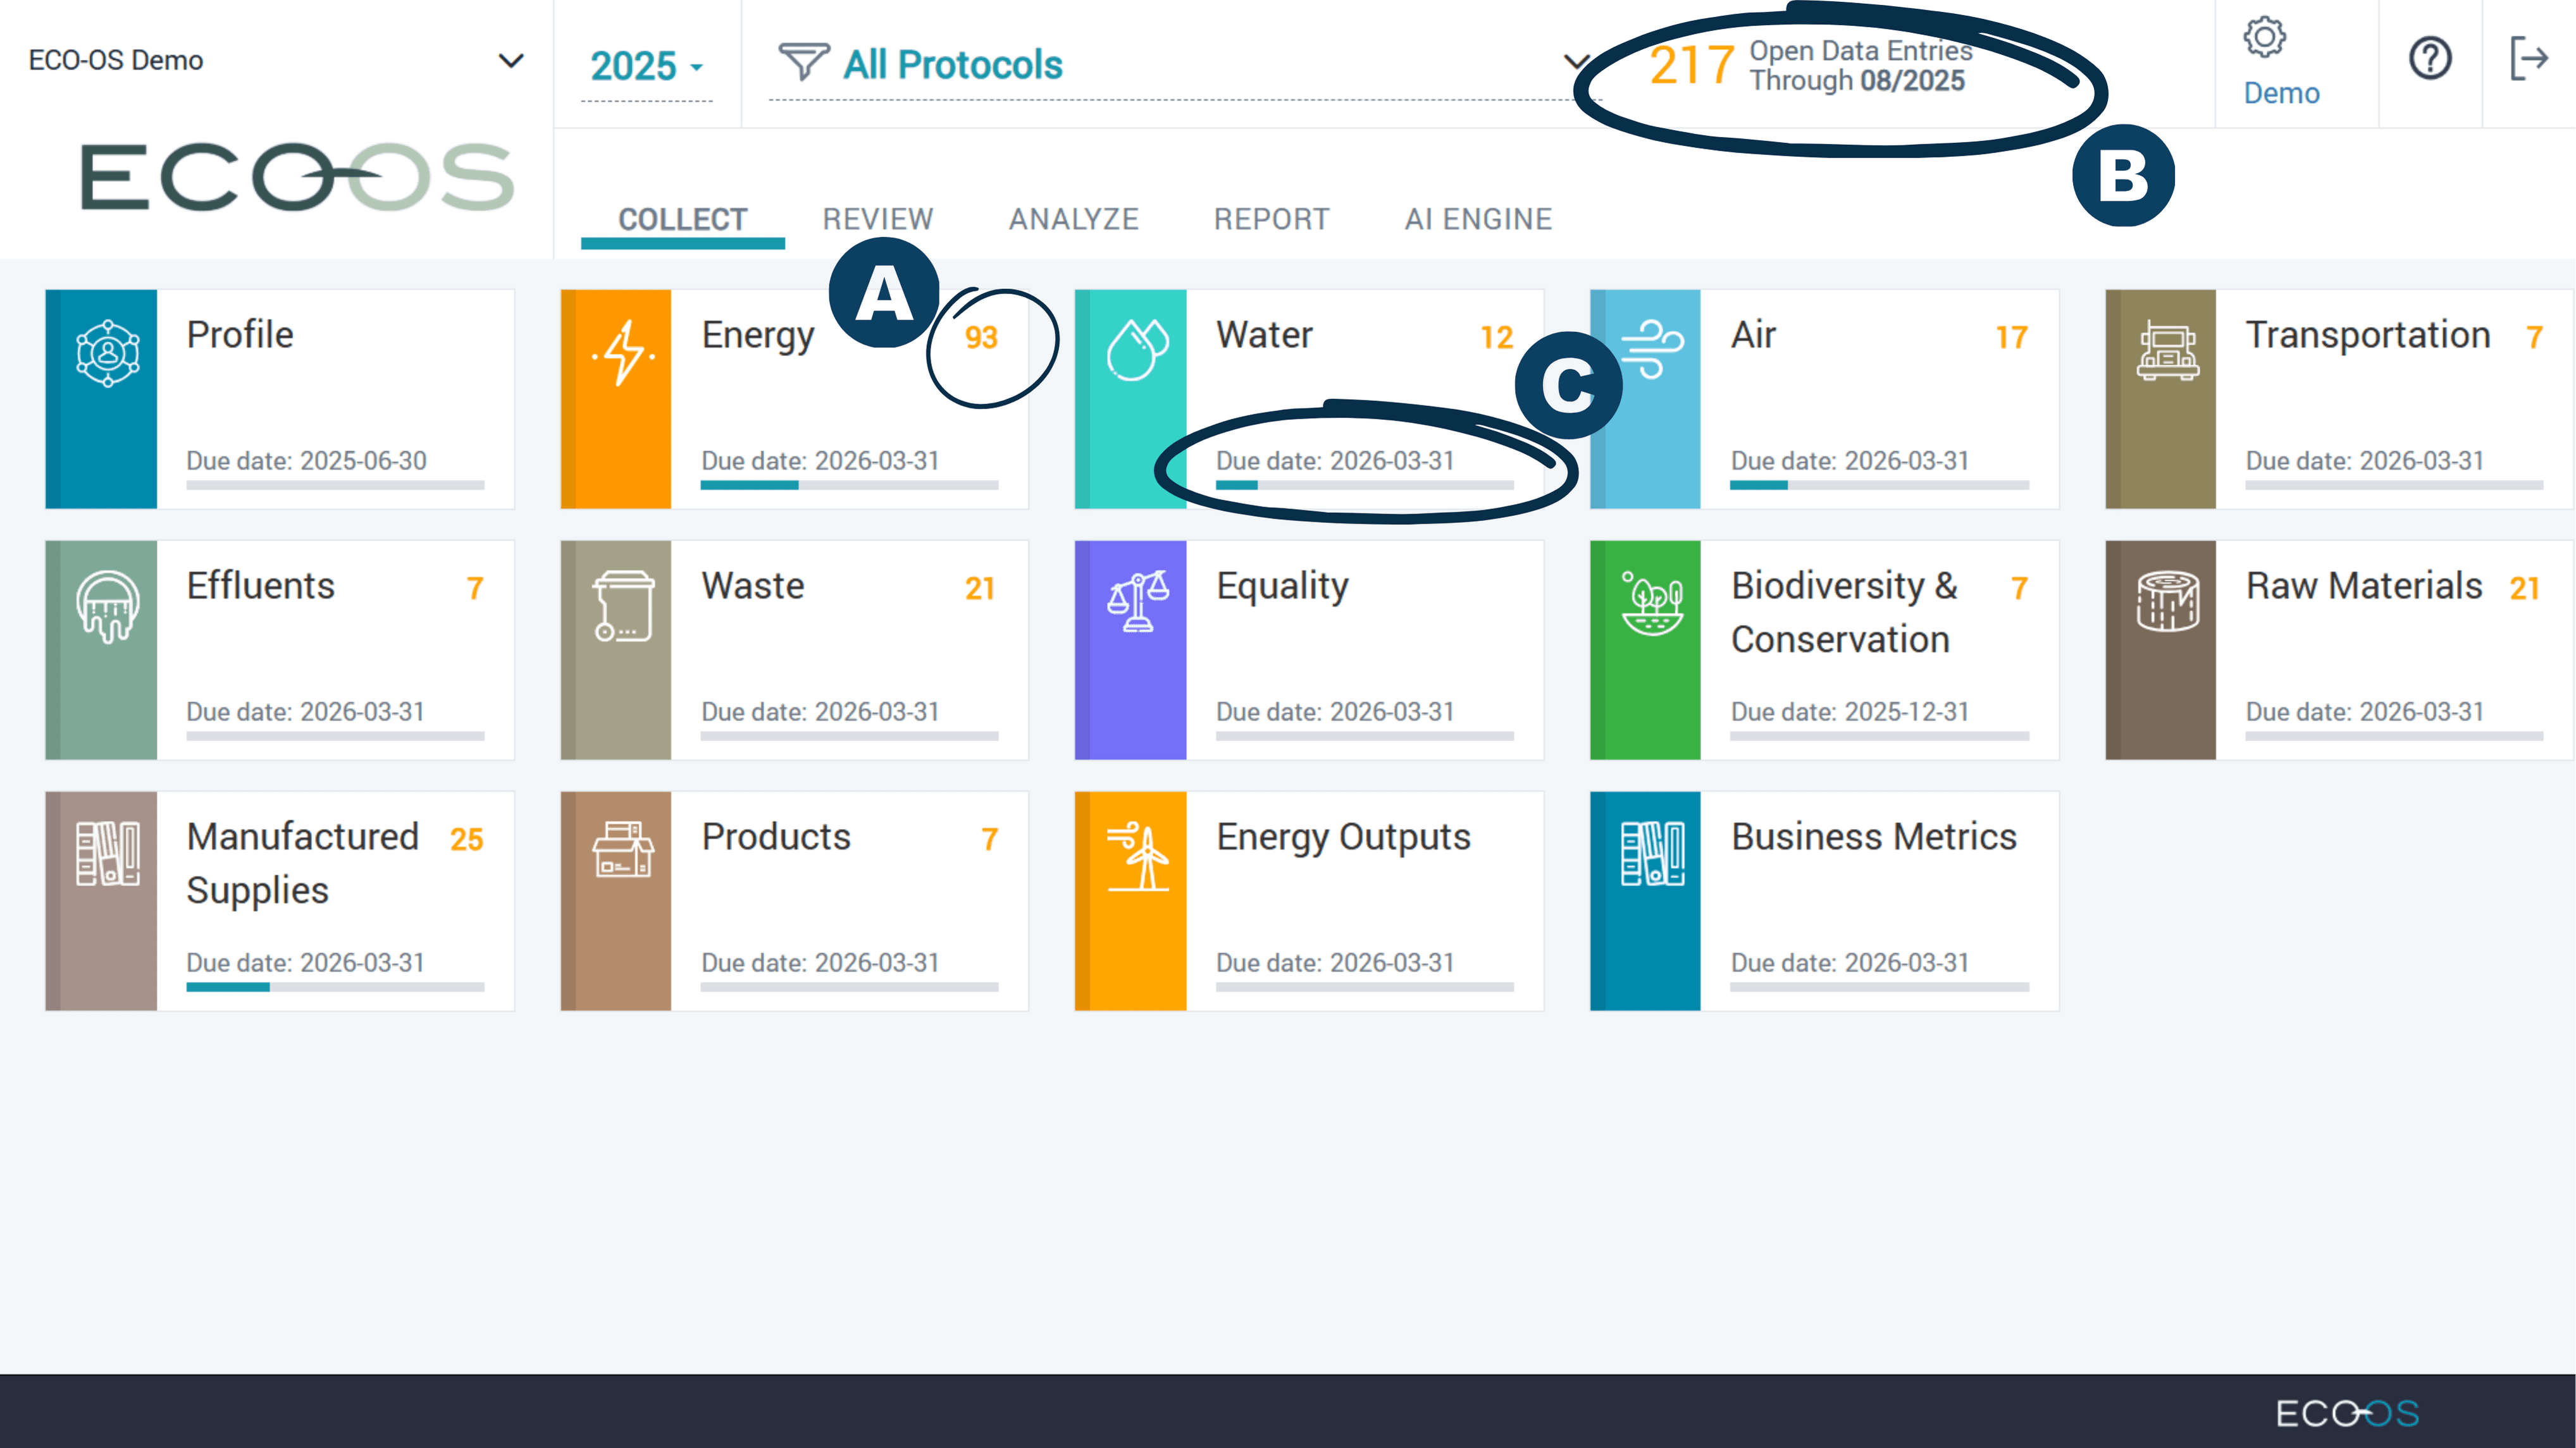Open the 2025 year selector
The image size is (2576, 1448).
[x=646, y=66]
